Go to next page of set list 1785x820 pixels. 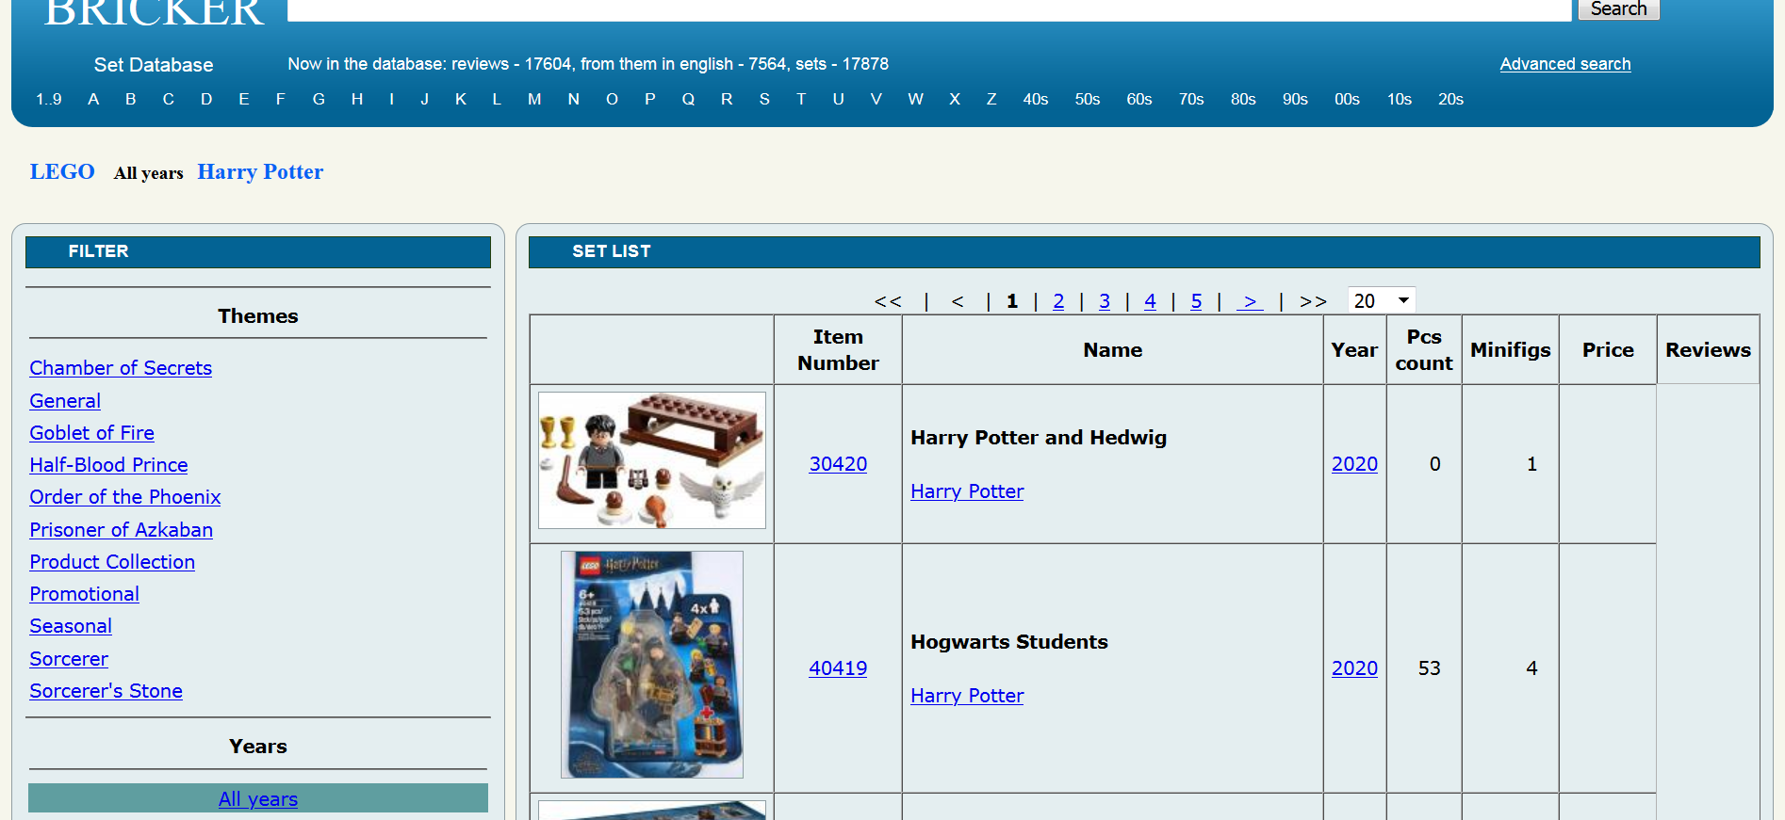pyautogui.click(x=1250, y=301)
